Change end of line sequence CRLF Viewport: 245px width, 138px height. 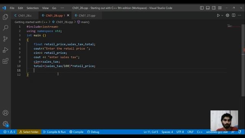click(190, 132)
